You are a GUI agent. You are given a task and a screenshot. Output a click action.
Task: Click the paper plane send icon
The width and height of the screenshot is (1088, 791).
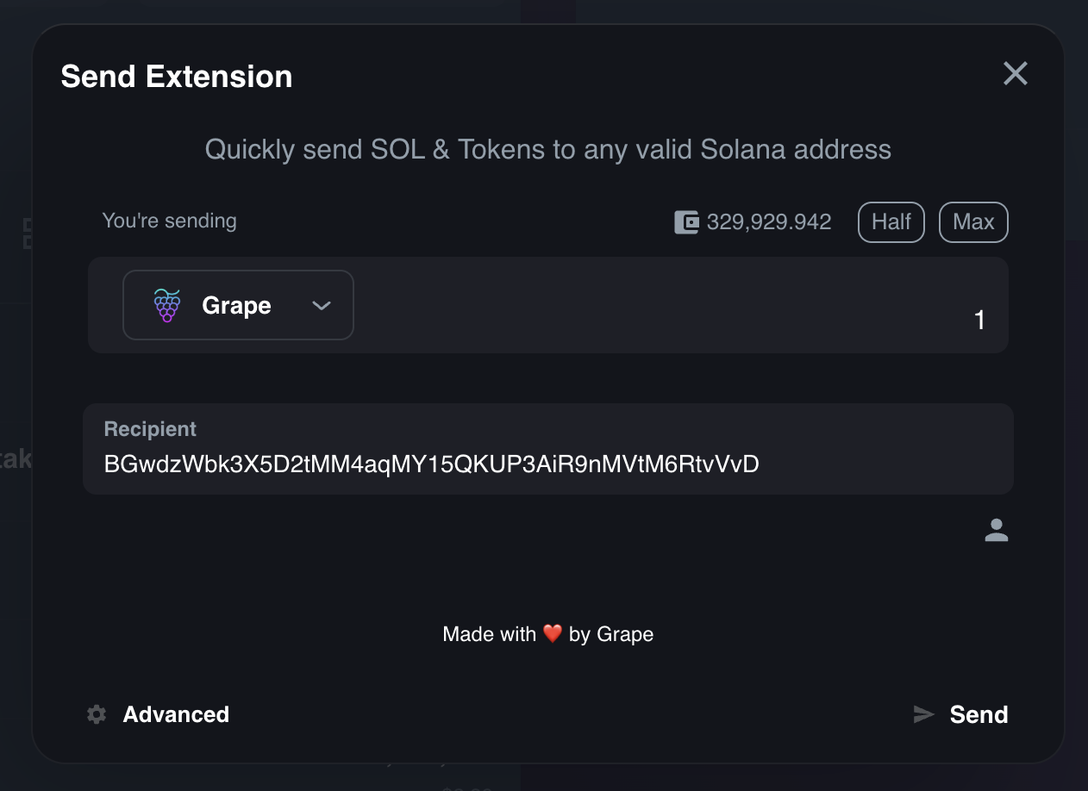923,714
